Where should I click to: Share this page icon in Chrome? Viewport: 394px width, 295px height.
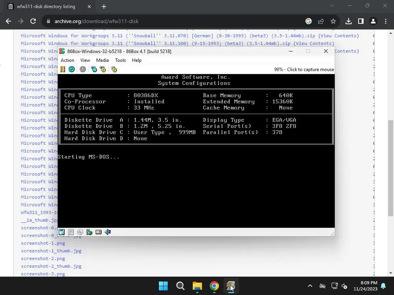click(321, 22)
